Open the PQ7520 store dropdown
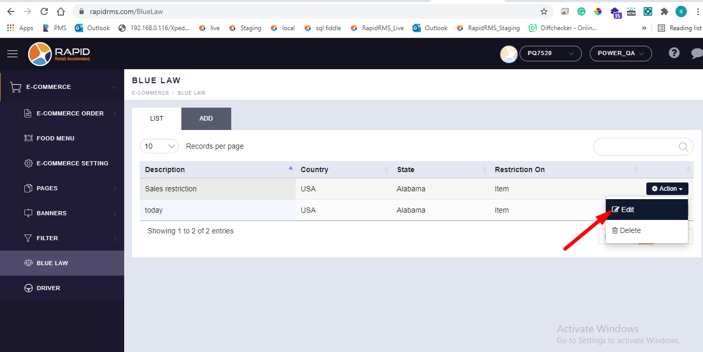 coord(550,54)
